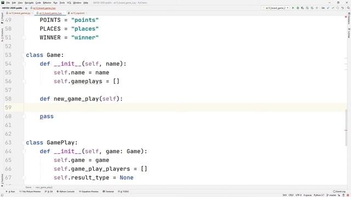Screen dimensions: 351x197
Task: Select the active ex13_board_game_2.py editor tab
Action: point(50,13)
